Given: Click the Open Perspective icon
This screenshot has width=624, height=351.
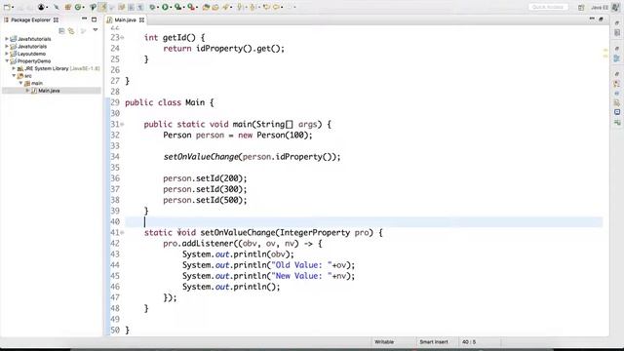Looking at the screenshot, I should click(581, 7).
